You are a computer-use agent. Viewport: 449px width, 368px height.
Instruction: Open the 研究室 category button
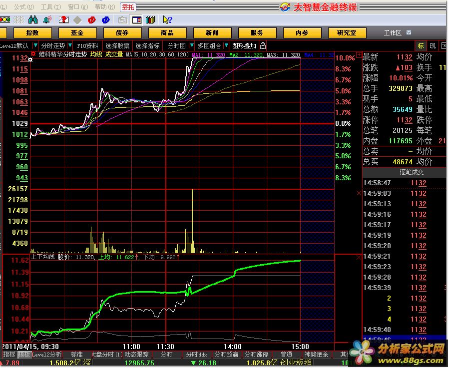tap(347, 33)
